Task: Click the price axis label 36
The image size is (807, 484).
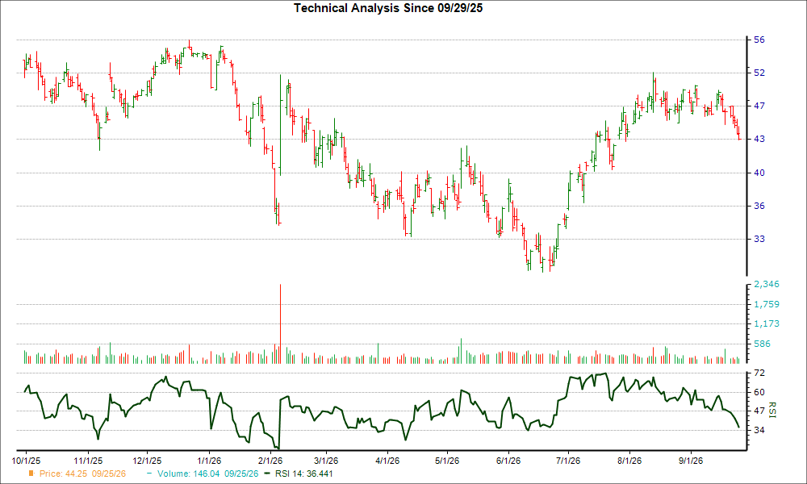Action: (x=759, y=206)
